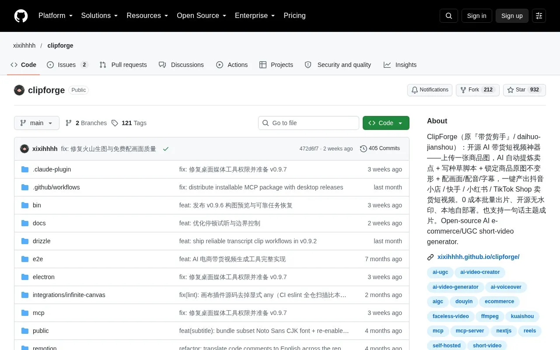The width and height of the screenshot is (560, 350).
Task: Click the clipforge repository avatar
Action: point(19,90)
